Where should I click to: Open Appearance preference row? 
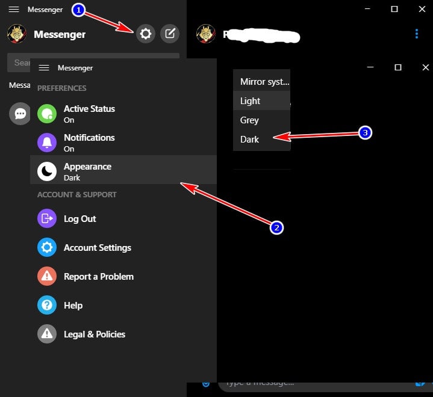(x=123, y=170)
